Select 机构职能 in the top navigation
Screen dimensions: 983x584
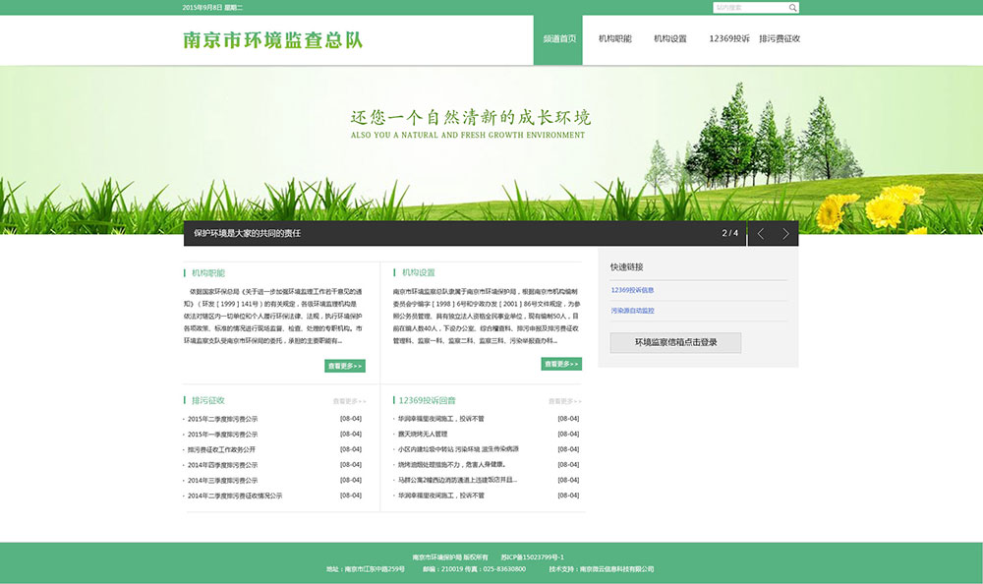click(x=614, y=39)
